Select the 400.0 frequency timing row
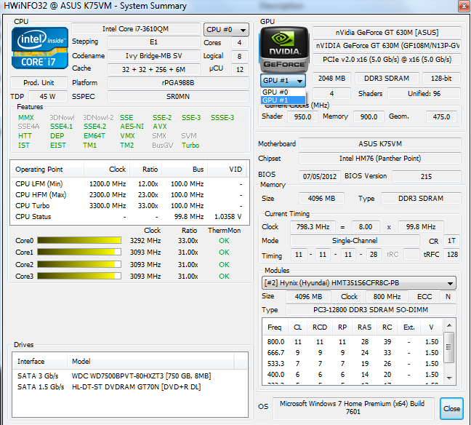 (x=353, y=375)
